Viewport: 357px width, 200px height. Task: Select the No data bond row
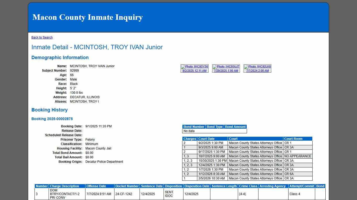[214, 131]
